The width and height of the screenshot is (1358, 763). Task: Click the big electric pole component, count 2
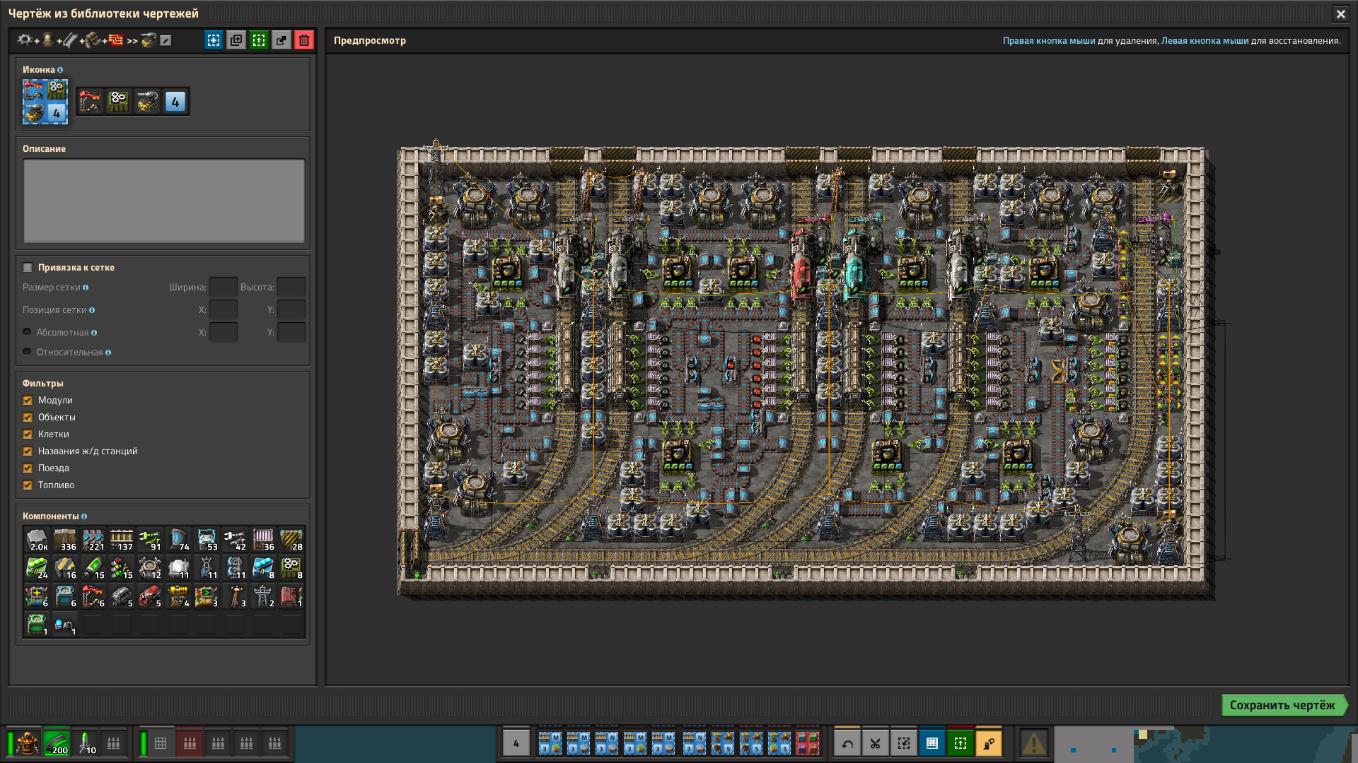[263, 596]
